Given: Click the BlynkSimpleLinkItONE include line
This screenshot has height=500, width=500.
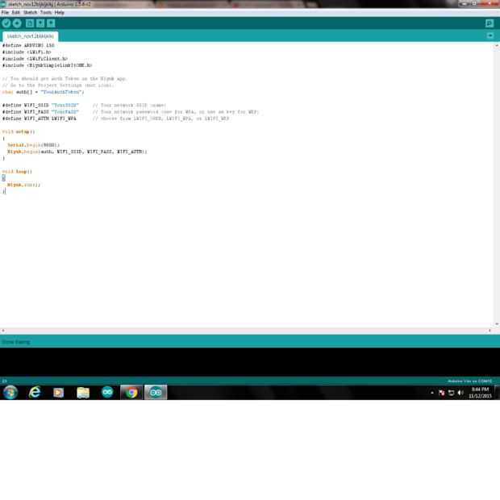Looking at the screenshot, I should tap(48, 65).
